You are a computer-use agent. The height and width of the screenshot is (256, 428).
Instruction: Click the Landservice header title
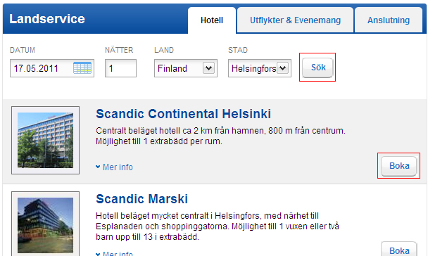[47, 19]
